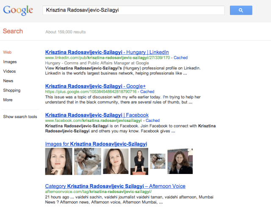Open the Facebook result title link
This screenshot has width=271, height=207.
[97, 115]
